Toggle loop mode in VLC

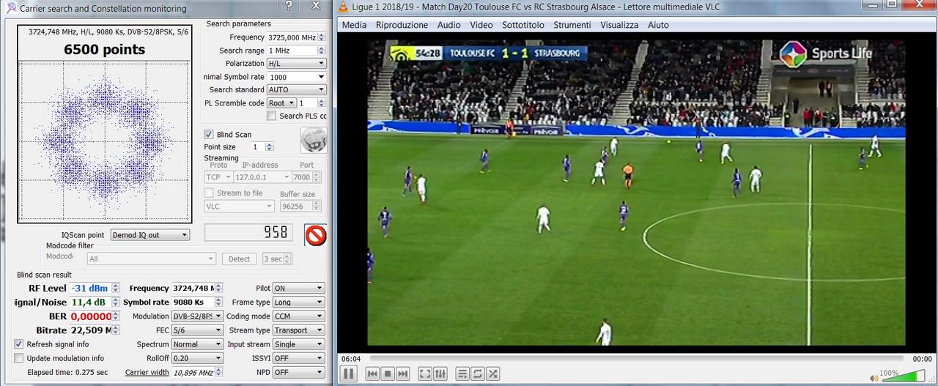click(x=478, y=374)
